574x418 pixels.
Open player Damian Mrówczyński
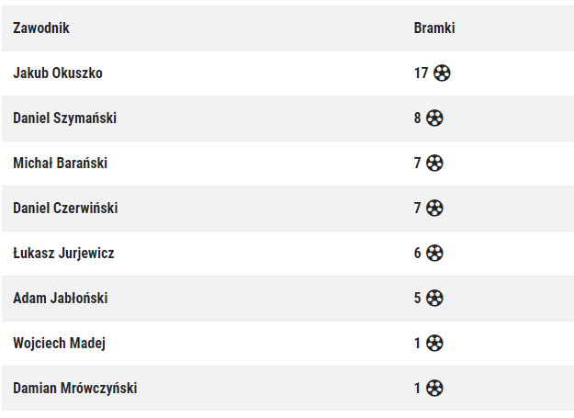(75, 388)
